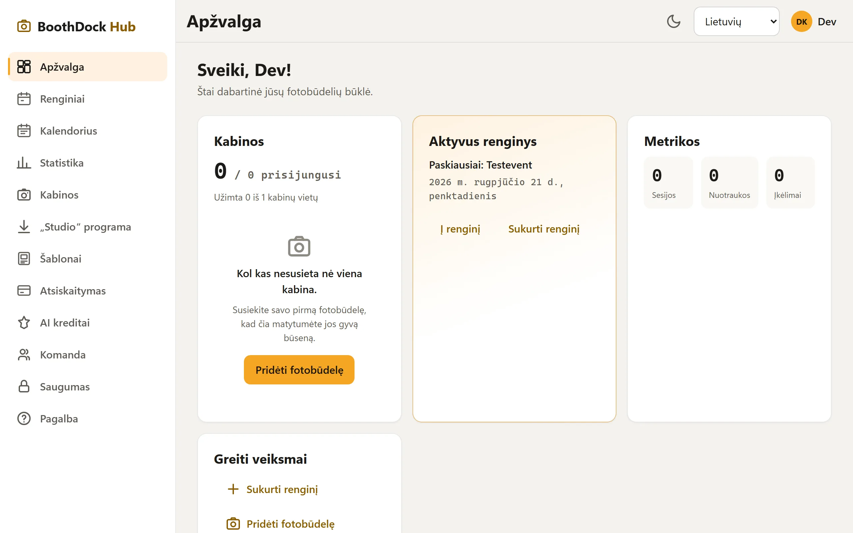
Task: Toggle dark mode with the moon icon
Action: click(674, 22)
